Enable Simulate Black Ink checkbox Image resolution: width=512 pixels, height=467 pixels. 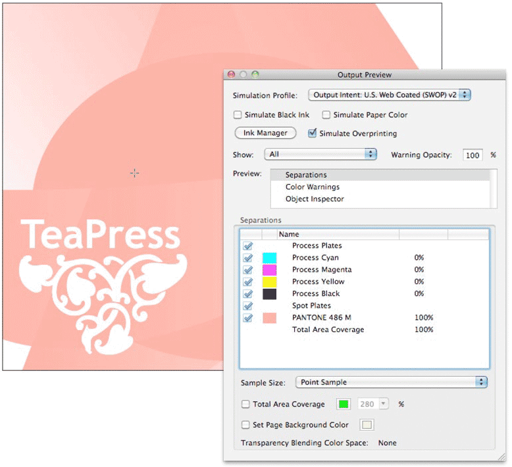tap(238, 115)
